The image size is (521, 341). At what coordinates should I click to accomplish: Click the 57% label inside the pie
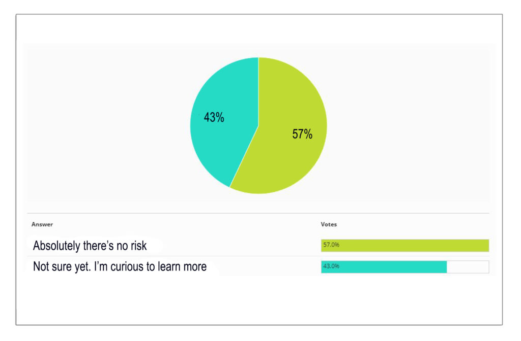tap(302, 134)
